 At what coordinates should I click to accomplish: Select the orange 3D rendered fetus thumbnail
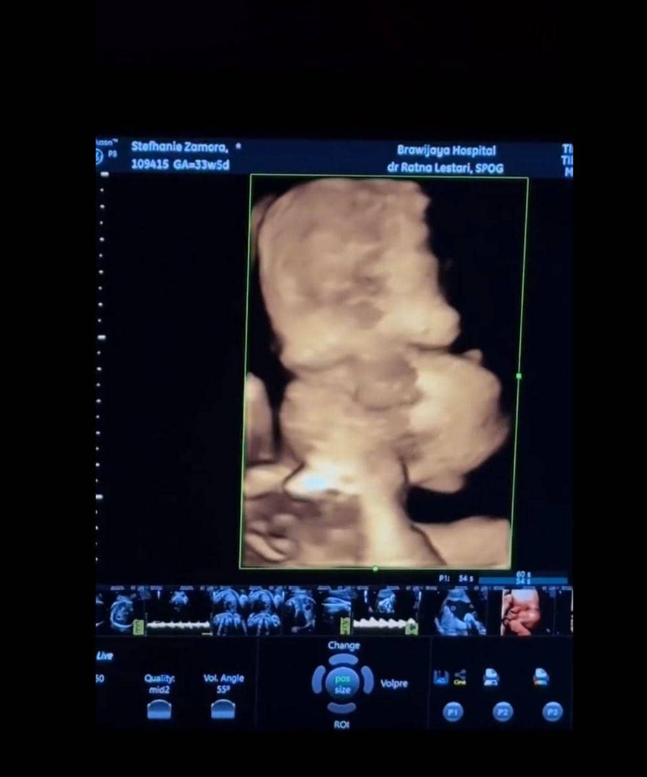(x=524, y=611)
